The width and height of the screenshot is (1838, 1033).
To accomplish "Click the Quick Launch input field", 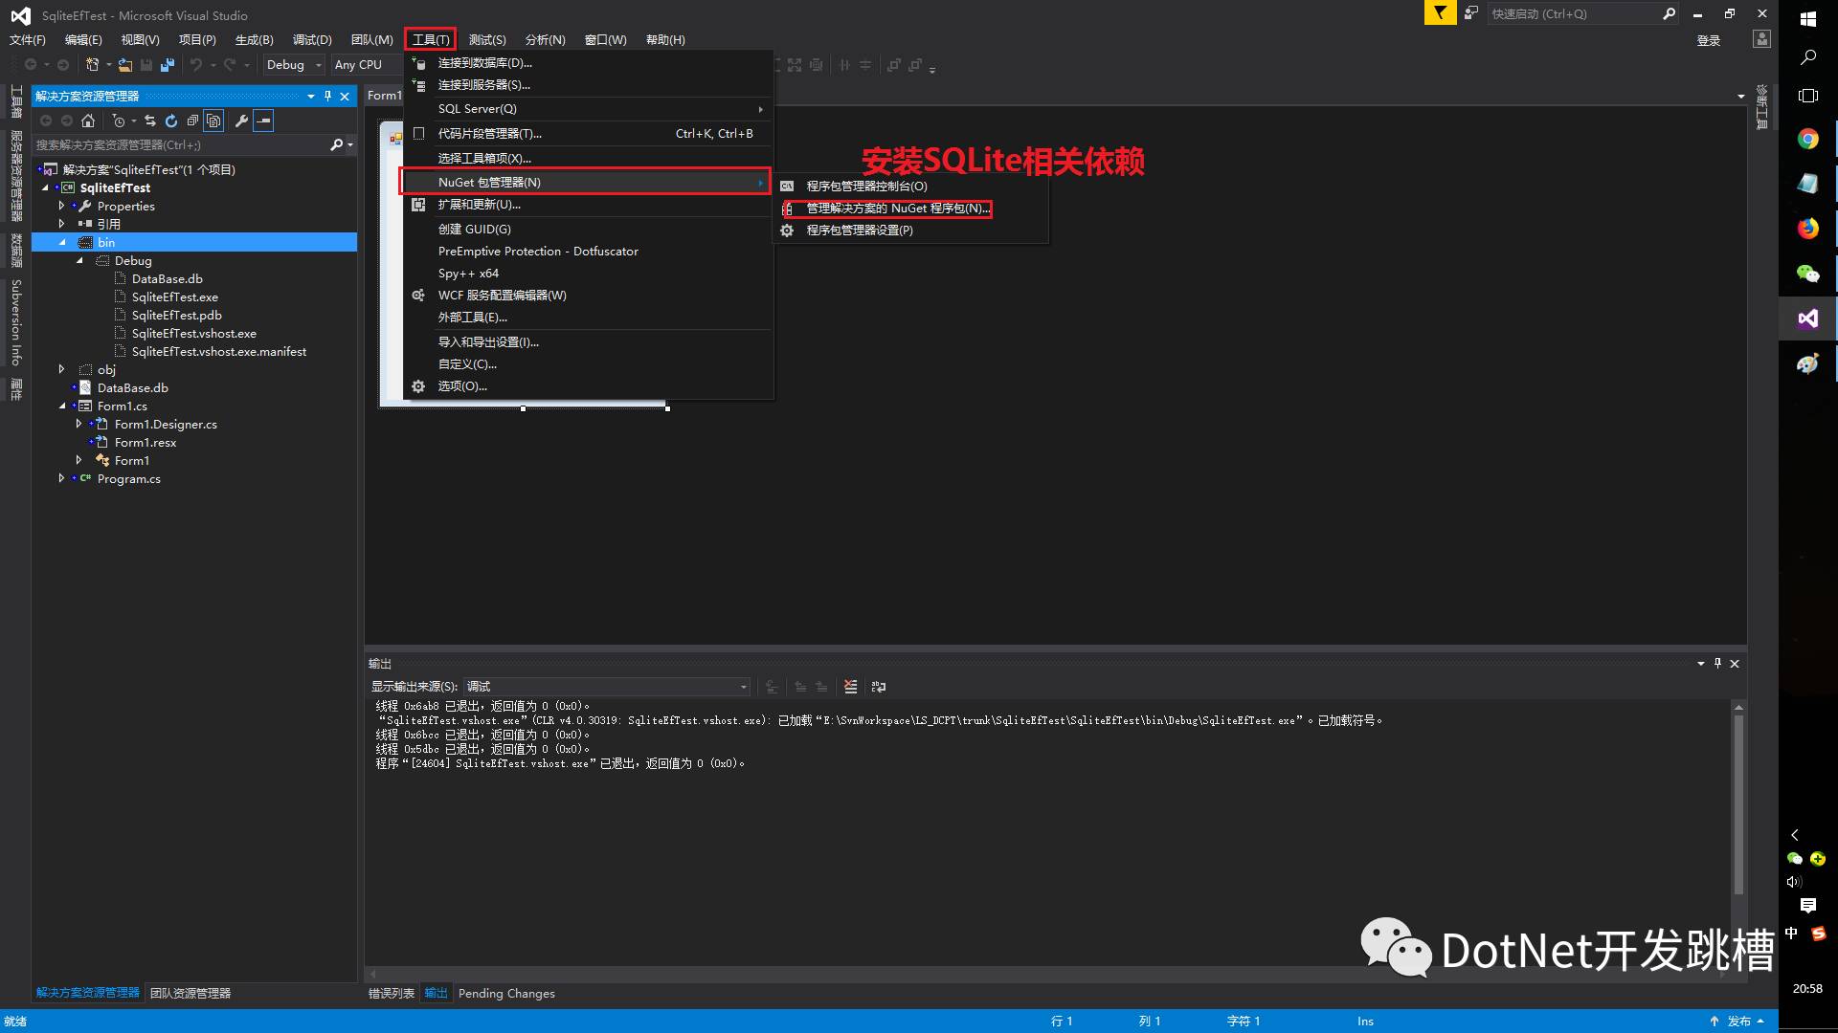I will coord(1573,13).
